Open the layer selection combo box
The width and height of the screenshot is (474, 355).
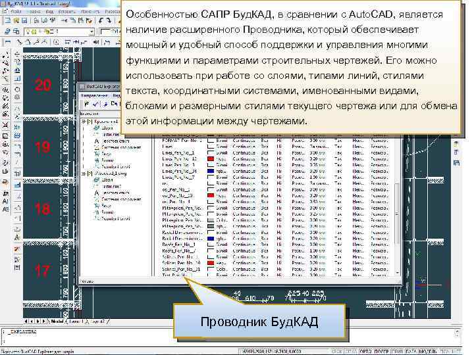coord(59,32)
